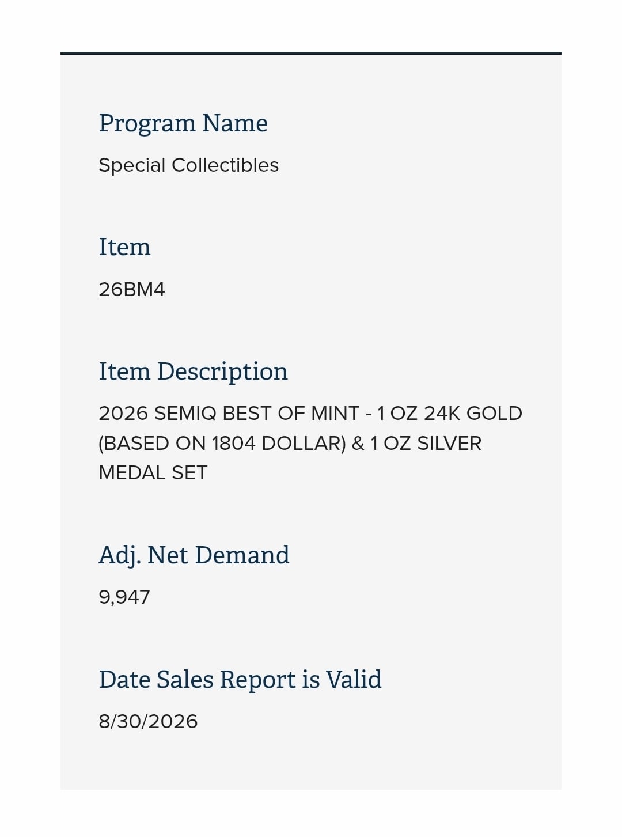Click the Program Name heading
622x837 pixels.
[183, 124]
